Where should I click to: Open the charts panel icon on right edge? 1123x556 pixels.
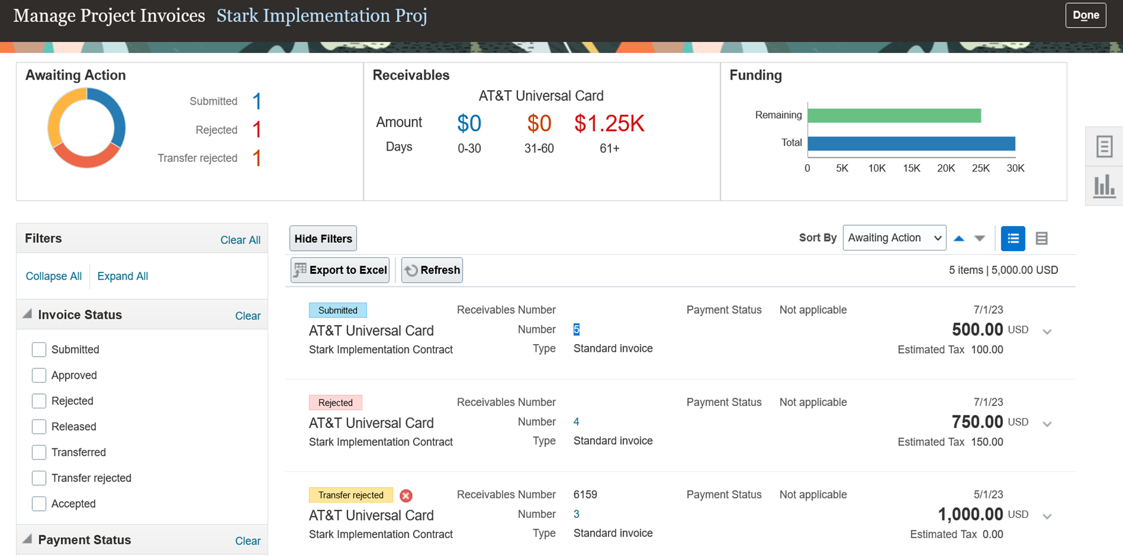pyautogui.click(x=1104, y=186)
